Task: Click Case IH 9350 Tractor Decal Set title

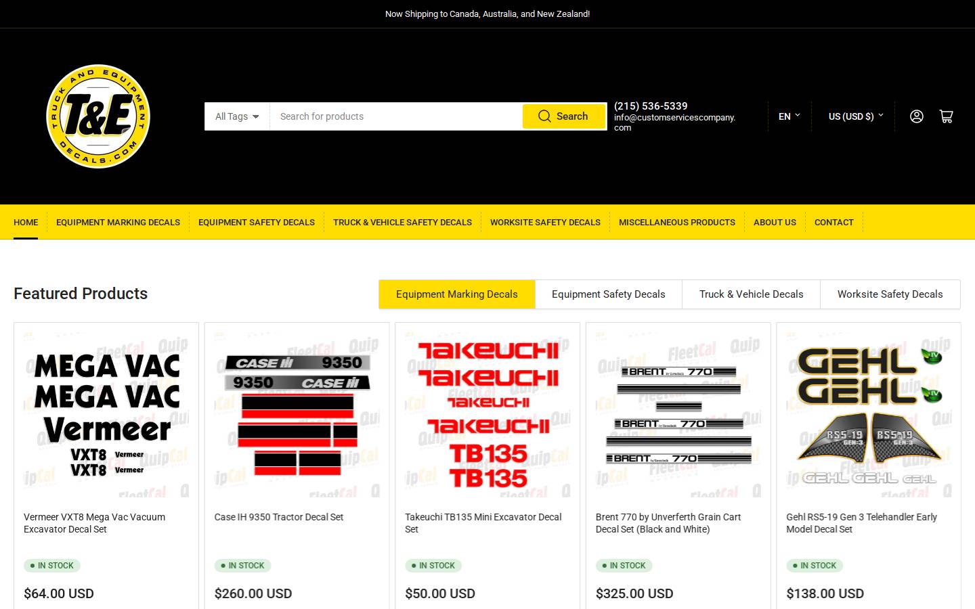Action: (x=279, y=517)
